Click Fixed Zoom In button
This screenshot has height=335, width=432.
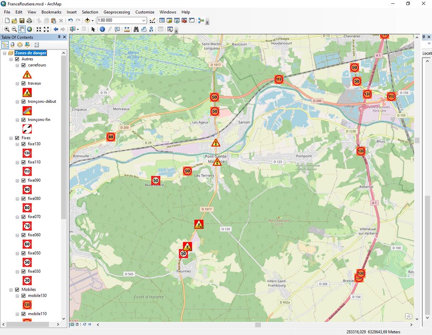[39, 29]
